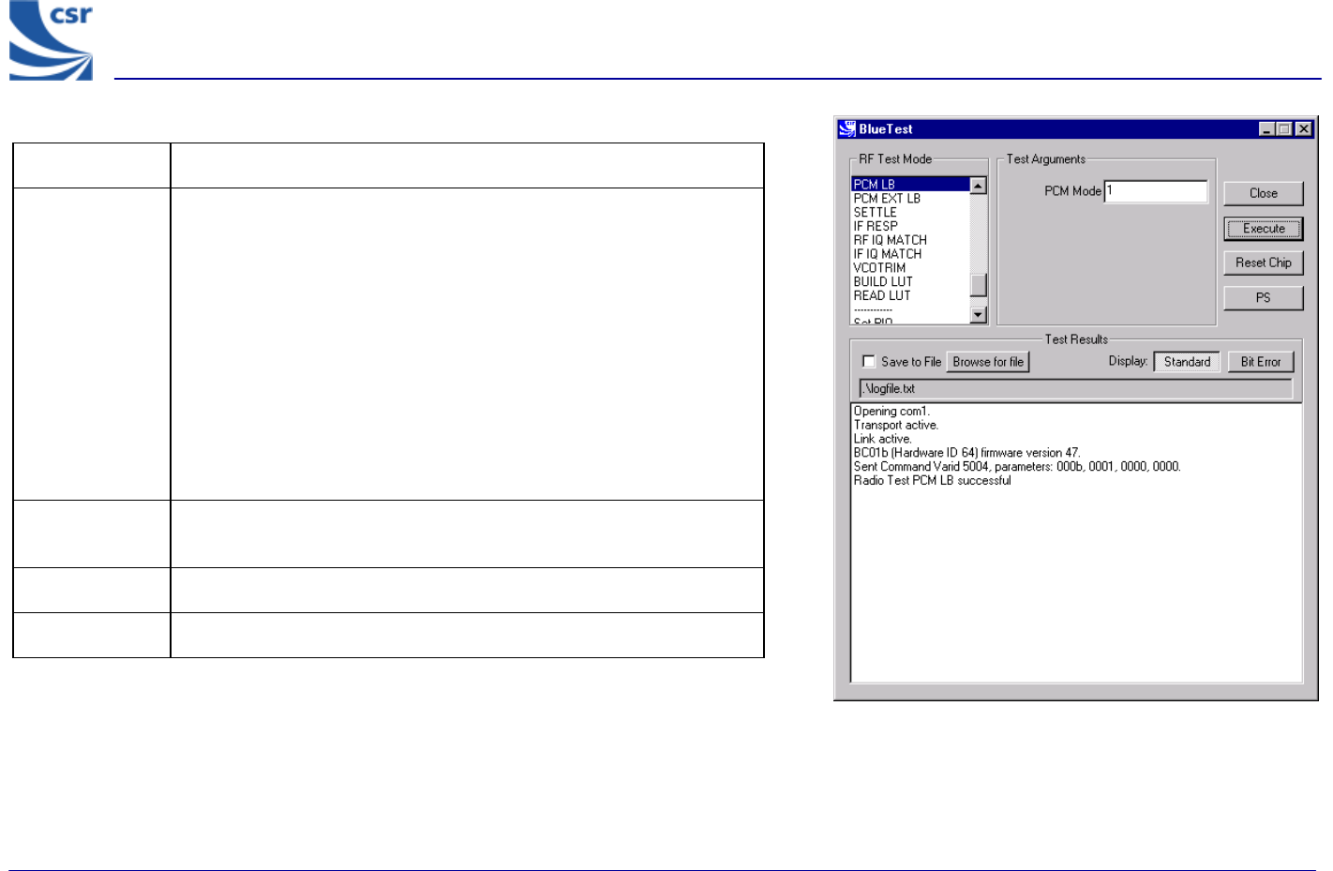Click 'Opening com1.' log line
Viewport: 1333px width, 871px height.
tap(891, 411)
